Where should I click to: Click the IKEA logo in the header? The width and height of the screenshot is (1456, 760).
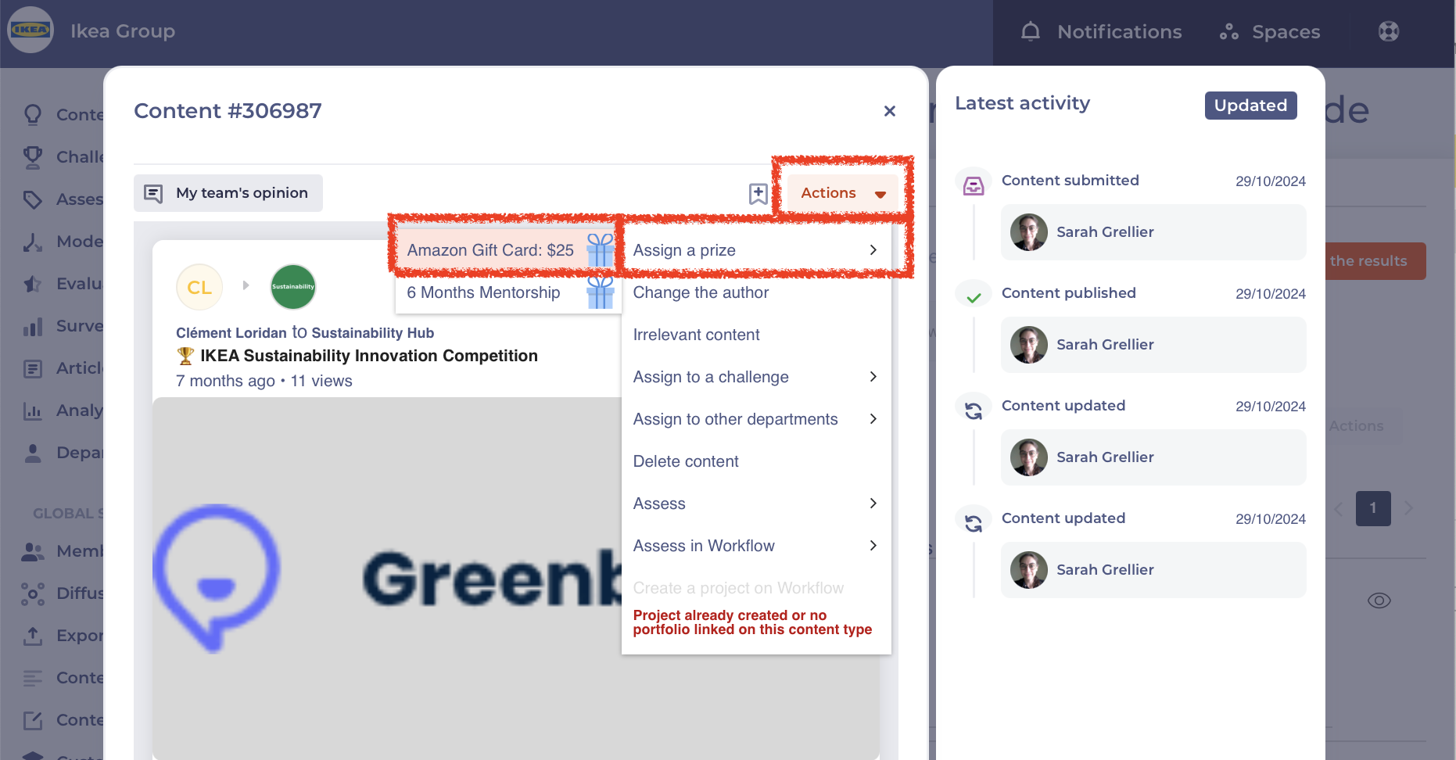[x=30, y=30]
